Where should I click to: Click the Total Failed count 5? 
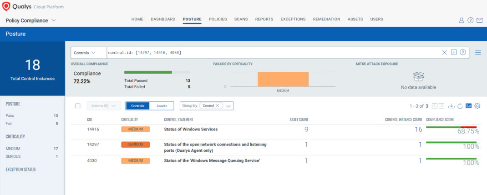[189, 87]
